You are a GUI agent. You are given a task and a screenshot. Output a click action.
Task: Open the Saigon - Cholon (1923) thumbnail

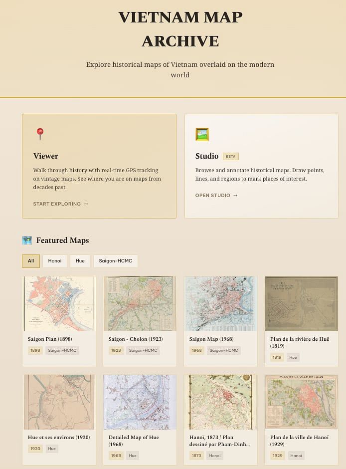[140, 303]
